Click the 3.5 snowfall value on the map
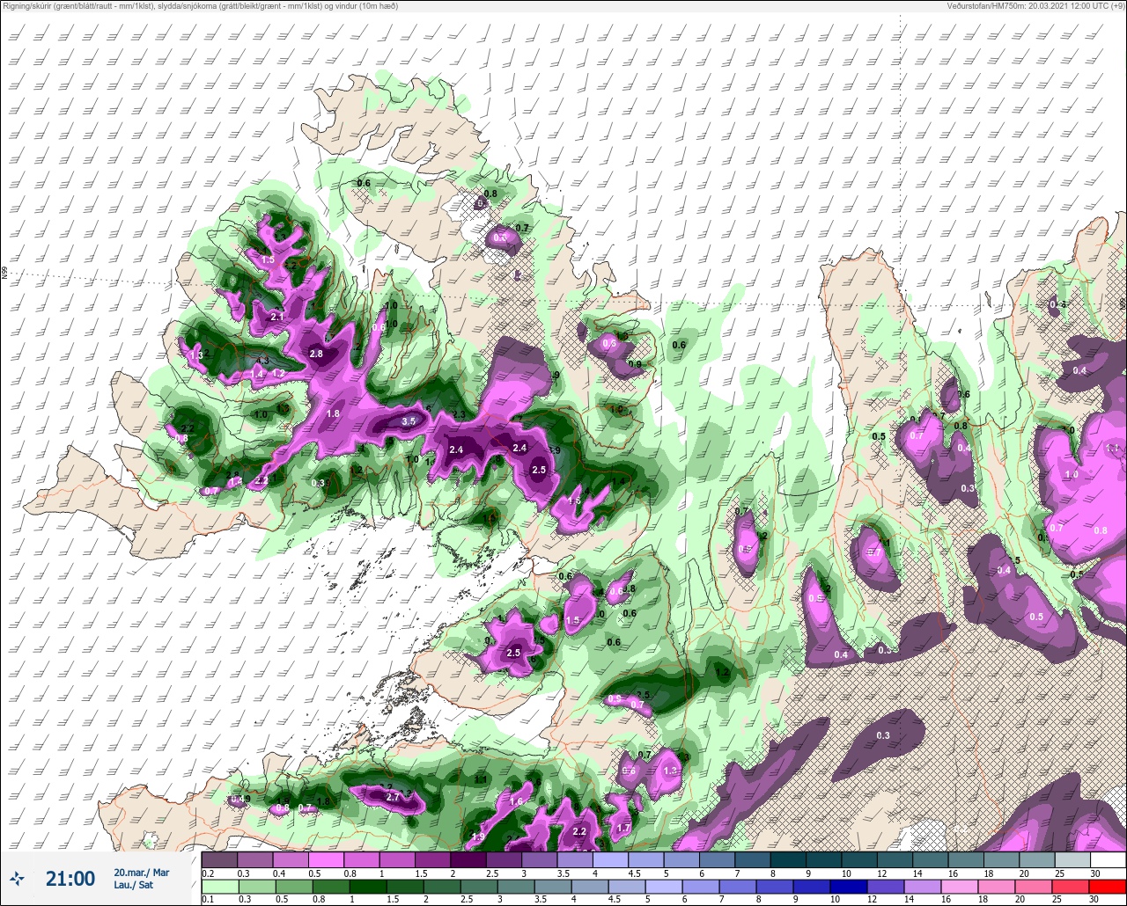Viewport: 1127px width, 906px height. [x=409, y=421]
